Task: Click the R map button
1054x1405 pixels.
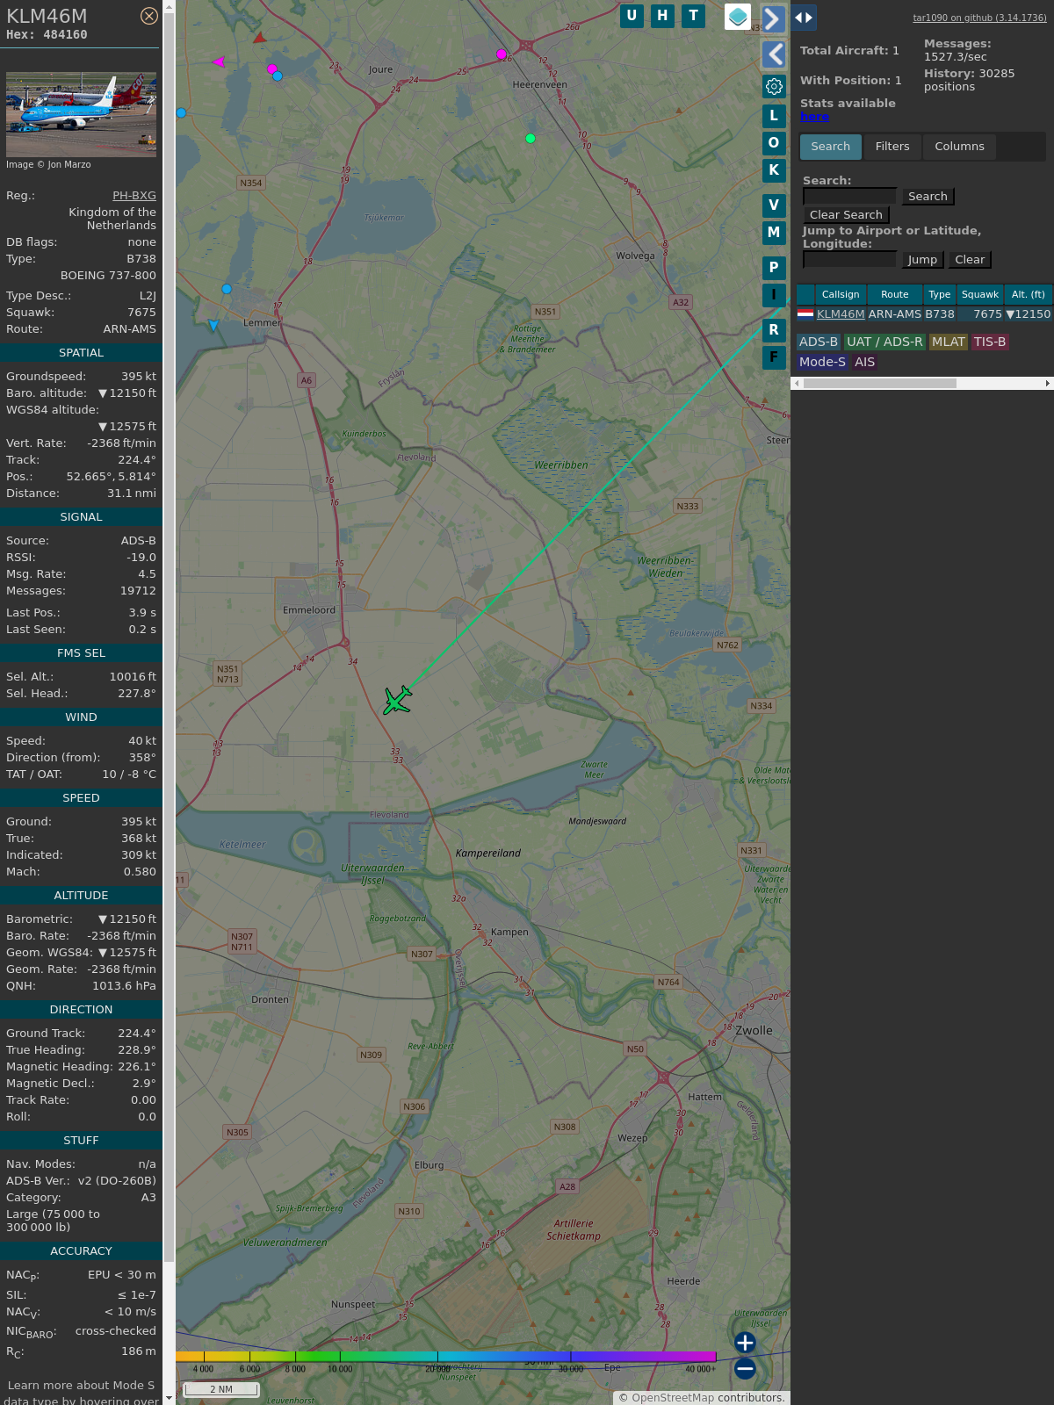Action: click(x=774, y=330)
